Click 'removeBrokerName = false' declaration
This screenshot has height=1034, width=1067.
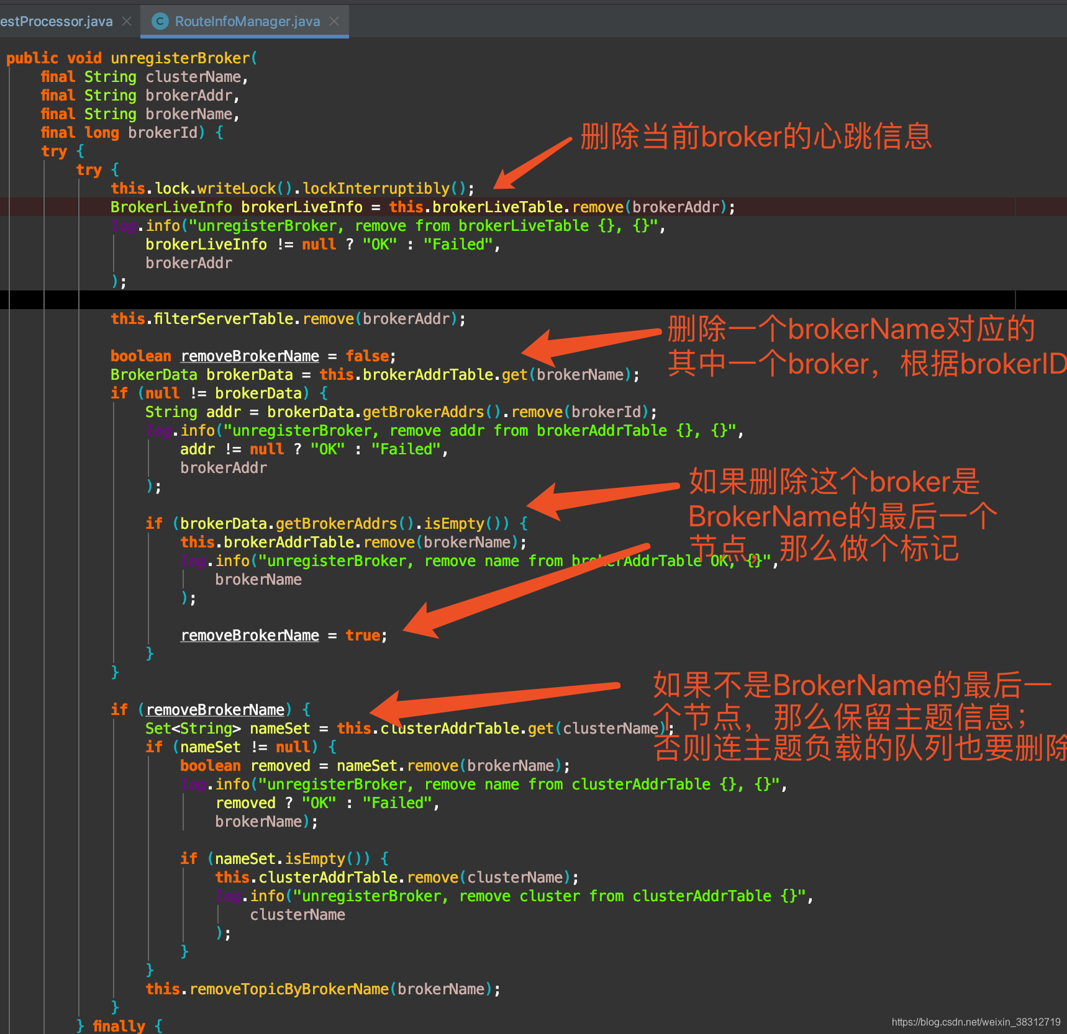tap(253, 356)
